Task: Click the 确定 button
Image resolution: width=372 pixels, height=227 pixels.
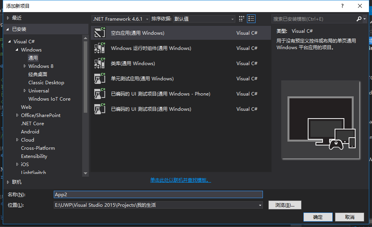Action: [x=318, y=217]
